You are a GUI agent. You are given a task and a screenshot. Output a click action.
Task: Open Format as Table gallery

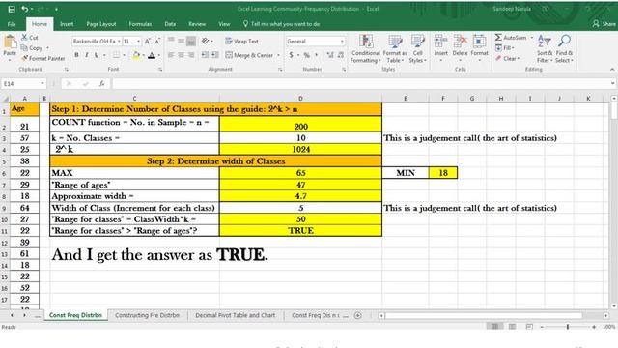point(395,49)
